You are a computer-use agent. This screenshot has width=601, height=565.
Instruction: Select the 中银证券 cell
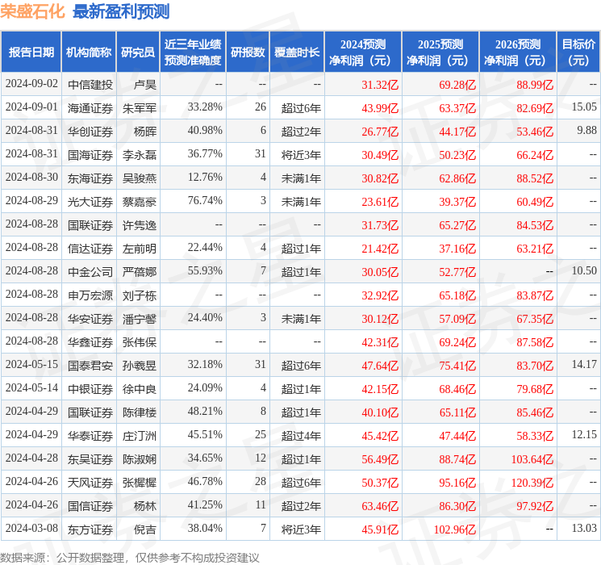[x=90, y=388]
